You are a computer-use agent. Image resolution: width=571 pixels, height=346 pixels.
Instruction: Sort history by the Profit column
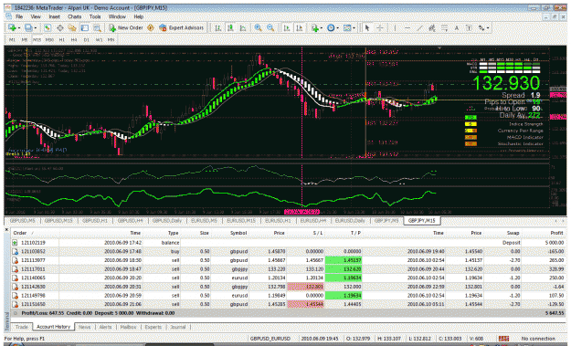coord(556,233)
